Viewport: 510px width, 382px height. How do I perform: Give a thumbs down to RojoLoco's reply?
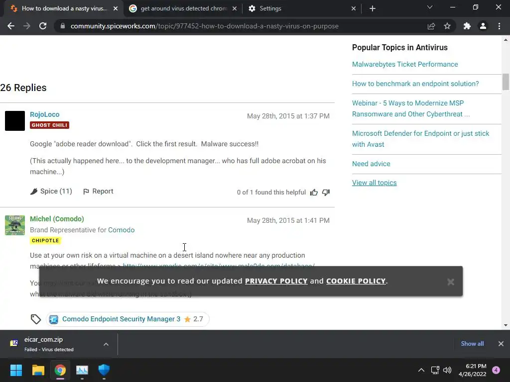326,192
